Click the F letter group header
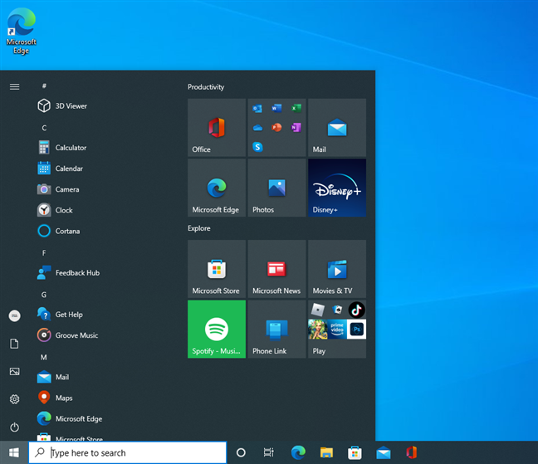 tap(44, 253)
